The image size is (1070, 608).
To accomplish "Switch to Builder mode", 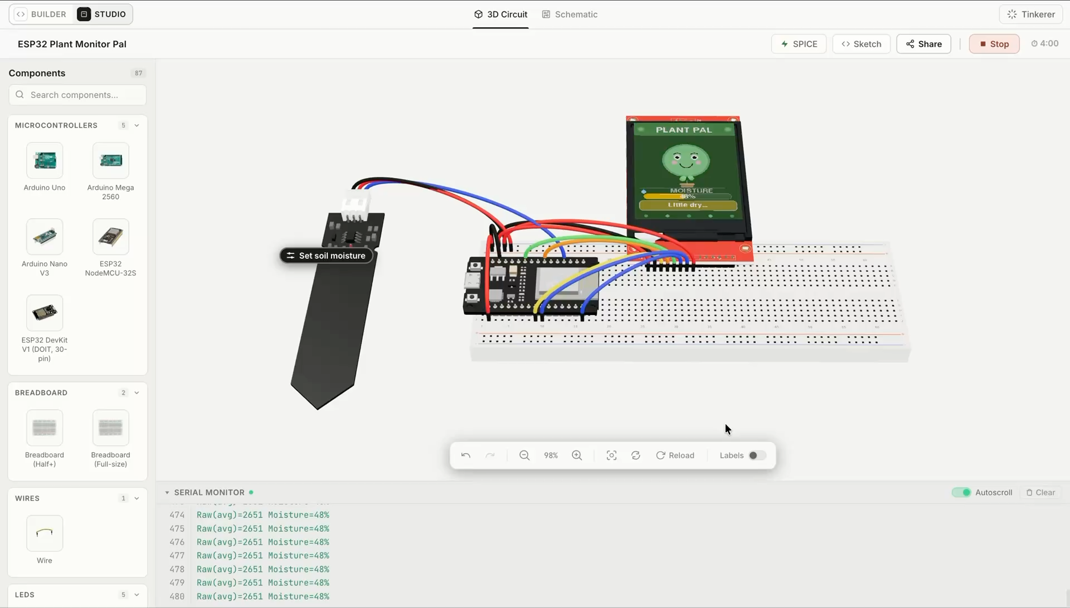I will click(x=41, y=14).
